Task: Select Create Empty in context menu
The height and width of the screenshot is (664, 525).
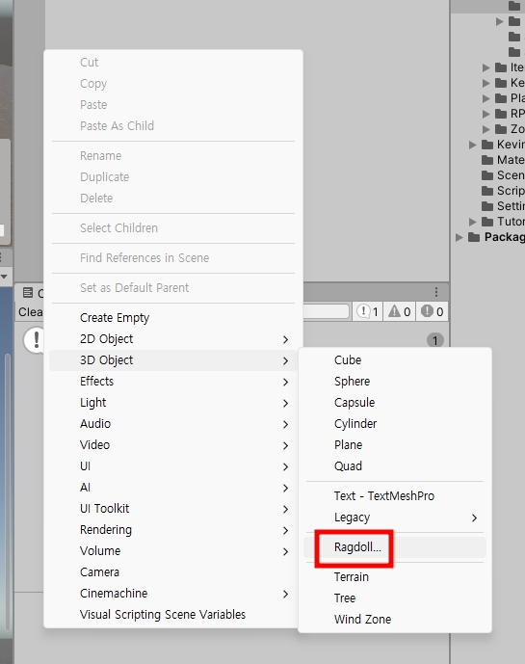Action: [x=173, y=318]
